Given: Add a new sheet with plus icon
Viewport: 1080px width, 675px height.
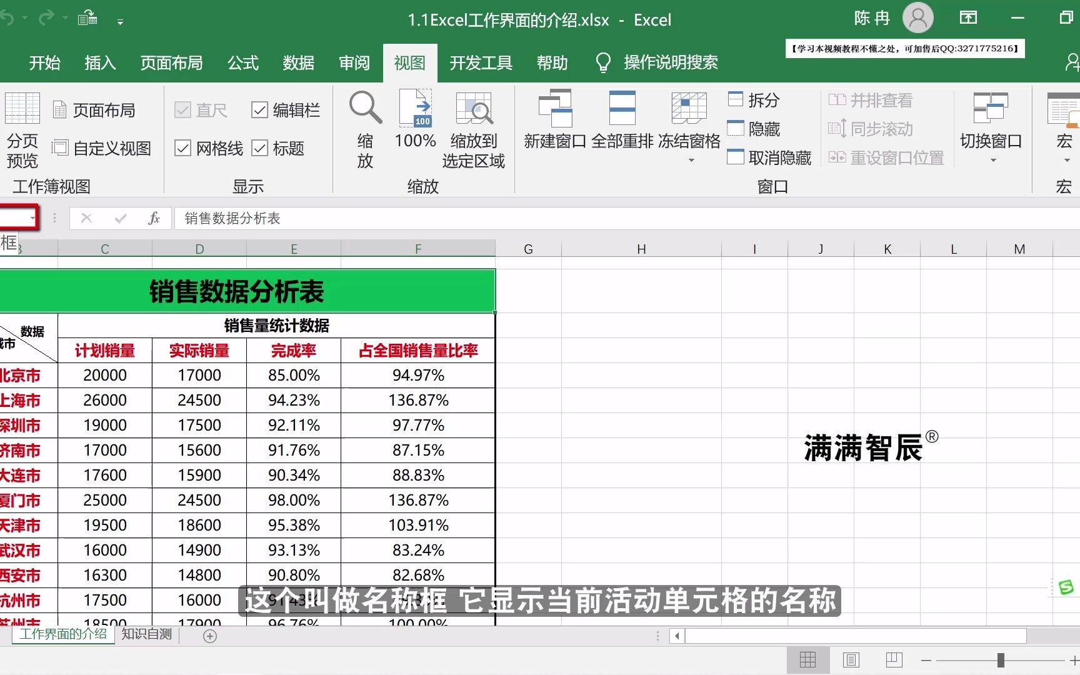Looking at the screenshot, I should [x=210, y=636].
